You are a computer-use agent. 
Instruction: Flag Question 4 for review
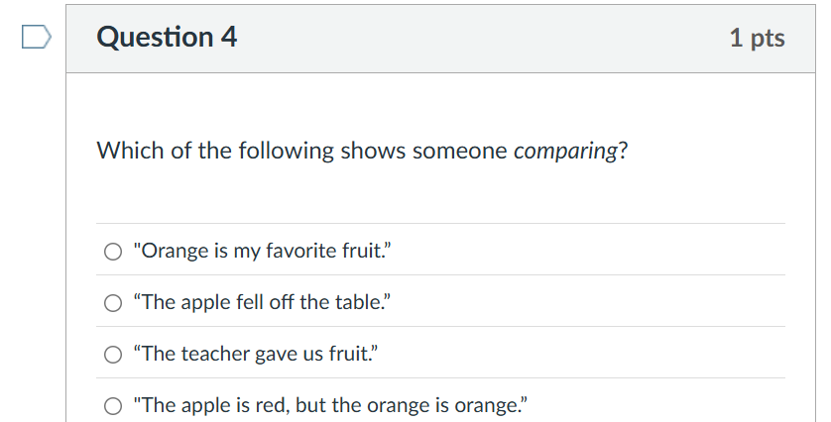pyautogui.click(x=35, y=38)
